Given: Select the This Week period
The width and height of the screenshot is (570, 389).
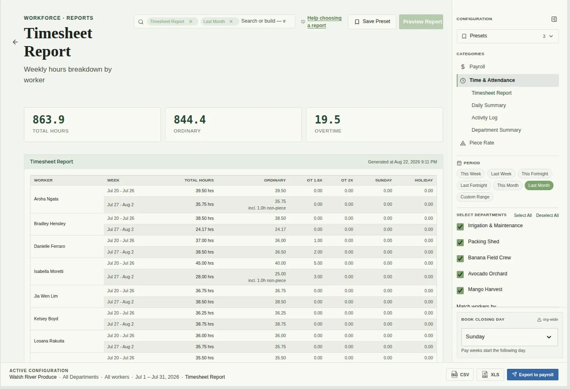Looking at the screenshot, I should pos(471,174).
